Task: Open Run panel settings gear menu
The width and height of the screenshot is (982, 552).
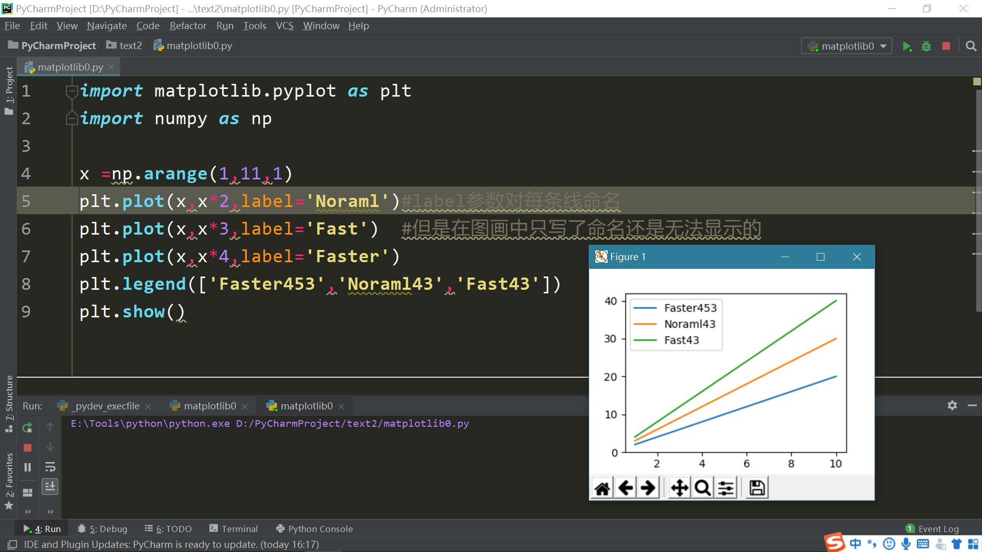Action: [952, 405]
